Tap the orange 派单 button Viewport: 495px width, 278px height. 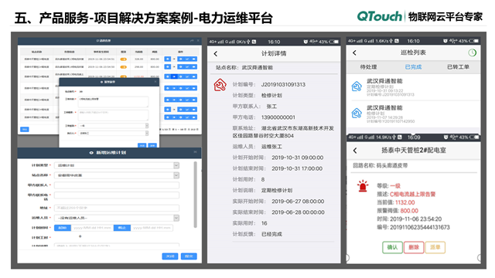click(x=435, y=247)
